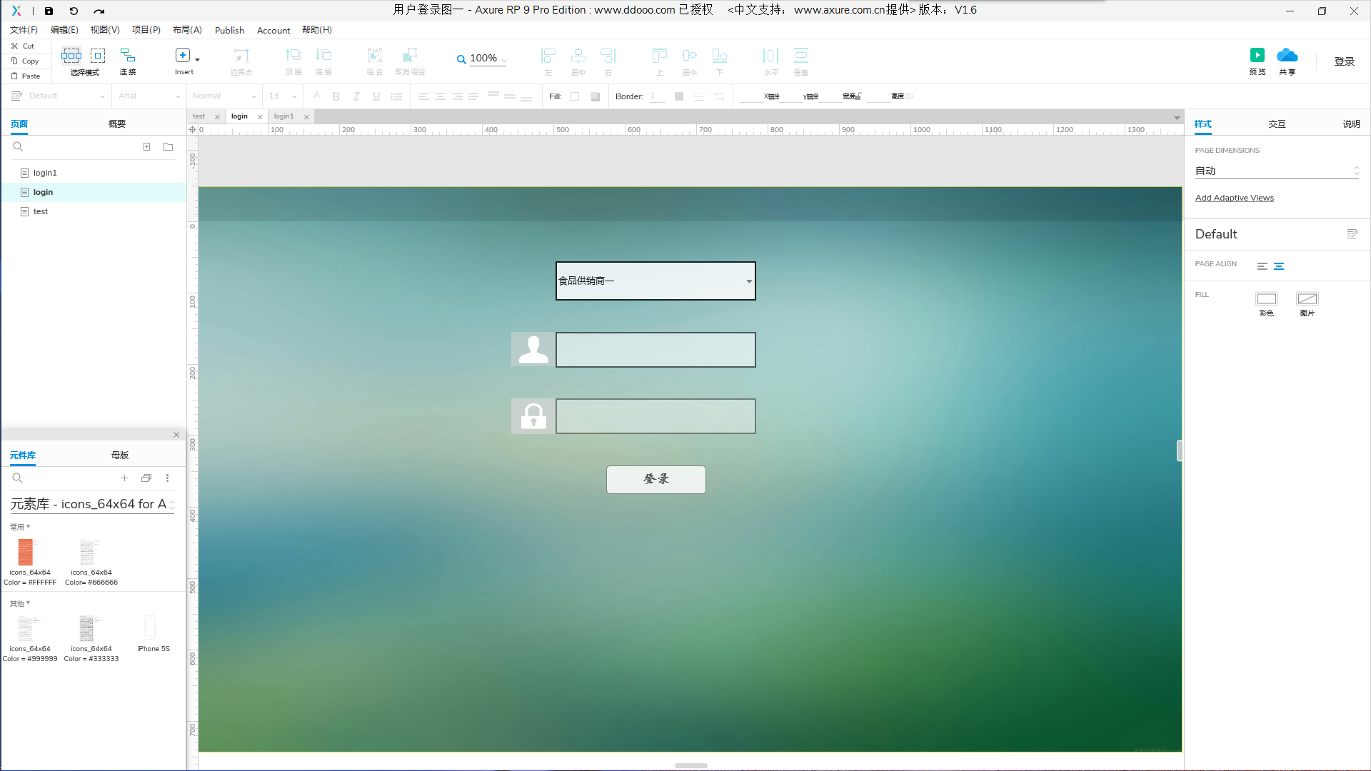Click the Save icon in title bar
This screenshot has width=1371, height=771.
(49, 11)
